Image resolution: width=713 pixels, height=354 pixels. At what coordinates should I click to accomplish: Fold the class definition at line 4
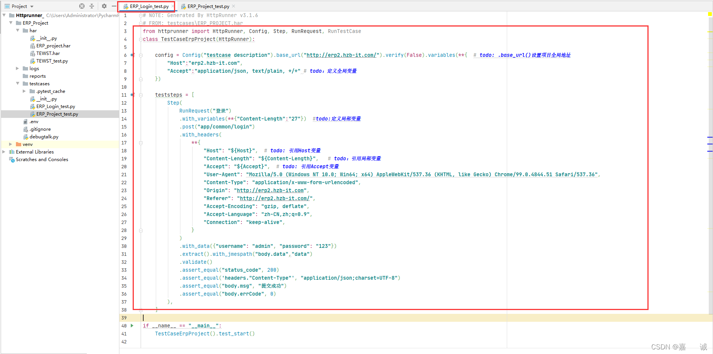[x=141, y=39]
